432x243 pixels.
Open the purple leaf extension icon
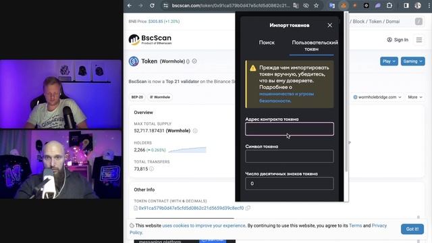point(378,5)
